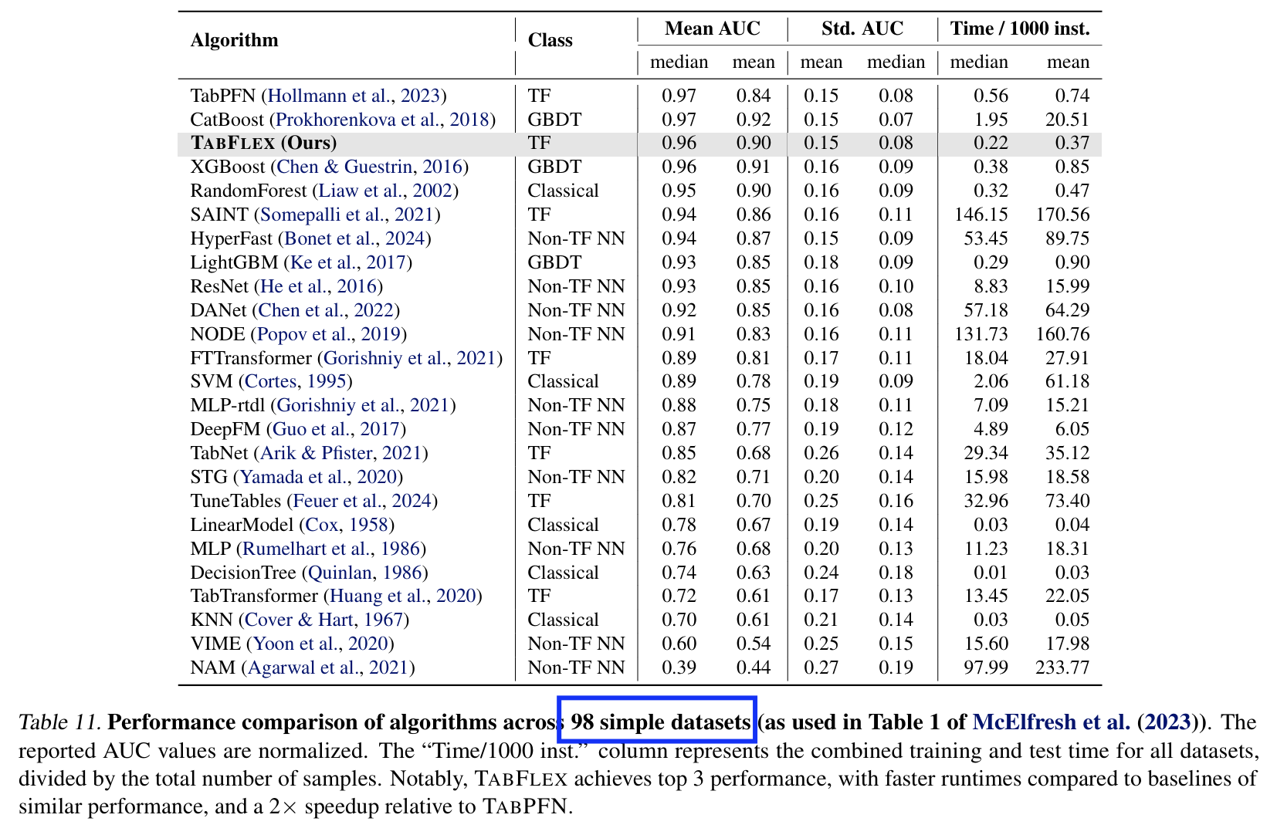Click the 'Algorithm' column header
The image size is (1277, 835).
click(x=235, y=40)
